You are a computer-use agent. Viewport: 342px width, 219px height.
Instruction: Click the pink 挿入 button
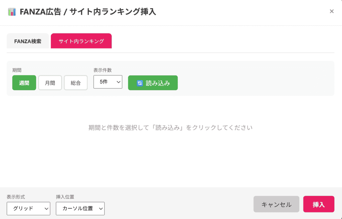click(319, 204)
